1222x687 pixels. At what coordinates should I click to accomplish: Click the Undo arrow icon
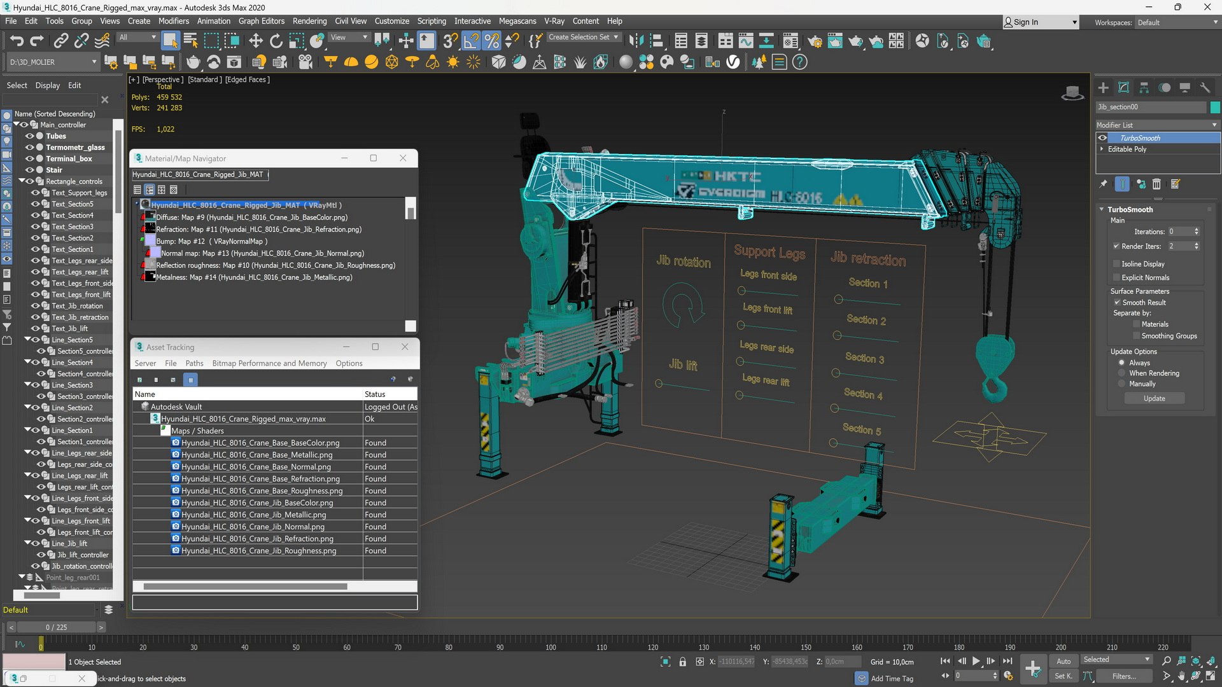coord(17,41)
